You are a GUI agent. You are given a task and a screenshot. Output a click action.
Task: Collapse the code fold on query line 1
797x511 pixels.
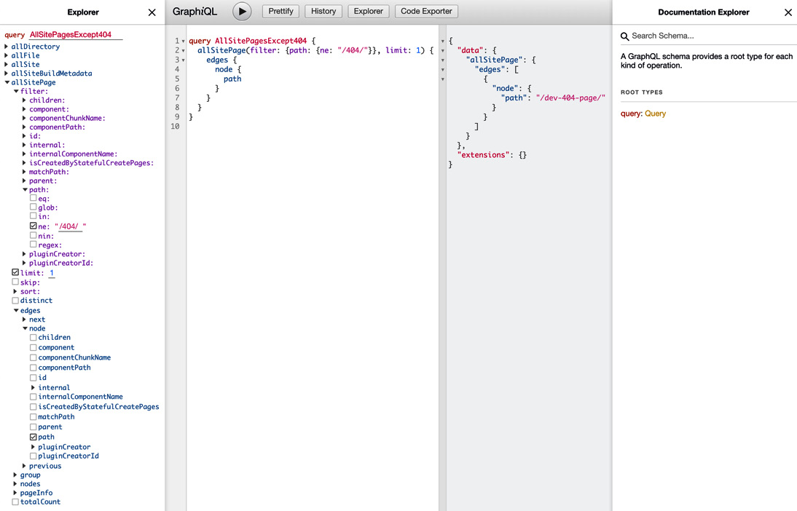(183, 40)
